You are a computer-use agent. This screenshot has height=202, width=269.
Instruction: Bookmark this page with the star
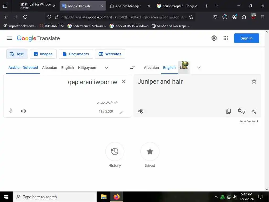click(x=191, y=17)
